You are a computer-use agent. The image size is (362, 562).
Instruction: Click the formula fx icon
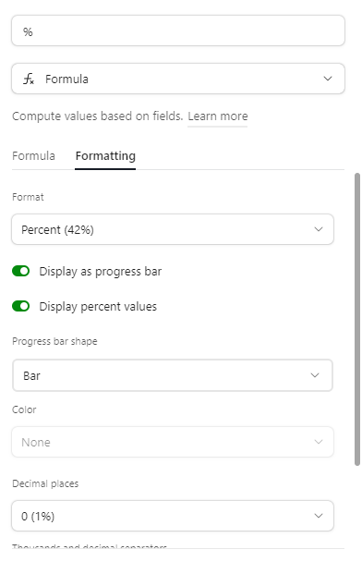pos(29,79)
